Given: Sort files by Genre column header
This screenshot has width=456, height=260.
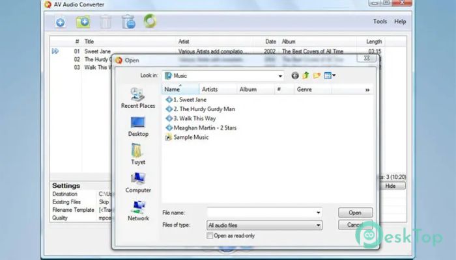Looking at the screenshot, I should point(313,90).
